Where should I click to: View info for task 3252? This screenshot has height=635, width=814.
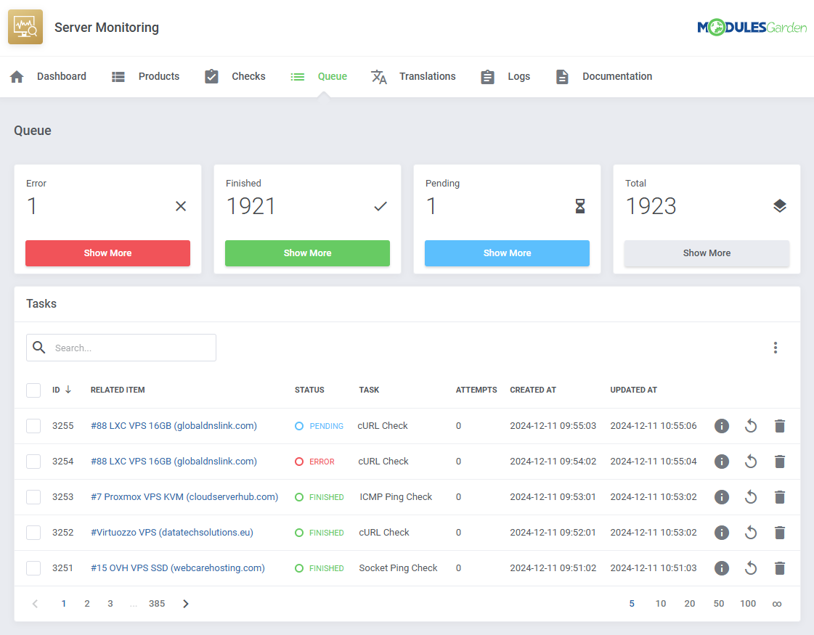tap(722, 532)
